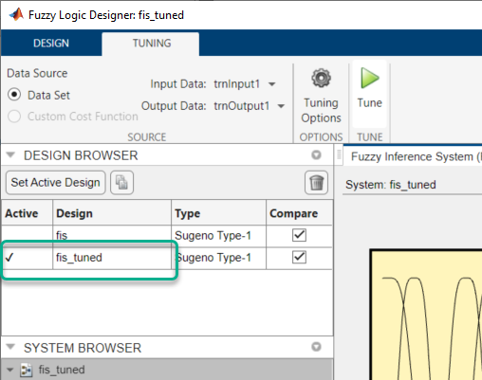
Task: Collapse the fis_tuned tree node
Action: (x=9, y=370)
